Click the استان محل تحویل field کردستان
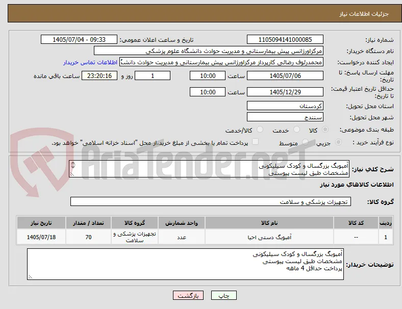 (285, 106)
